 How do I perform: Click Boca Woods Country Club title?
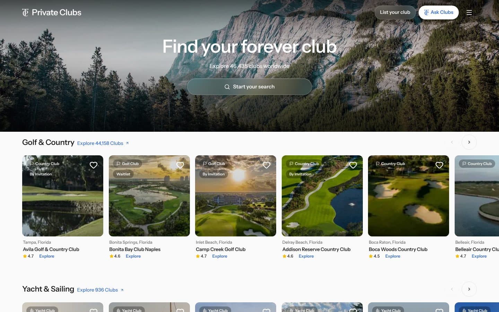(398, 249)
